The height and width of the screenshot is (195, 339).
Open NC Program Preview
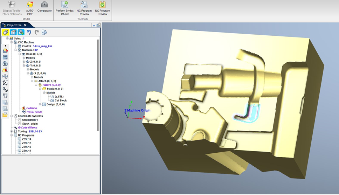point(84,8)
